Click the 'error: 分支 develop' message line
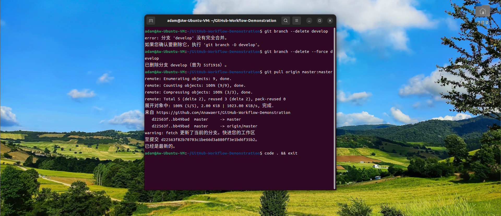The height and width of the screenshot is (216, 501). coord(186,38)
